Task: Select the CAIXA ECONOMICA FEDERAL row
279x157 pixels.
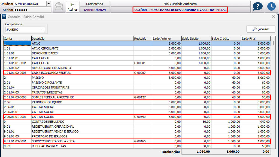Action: click(51, 73)
